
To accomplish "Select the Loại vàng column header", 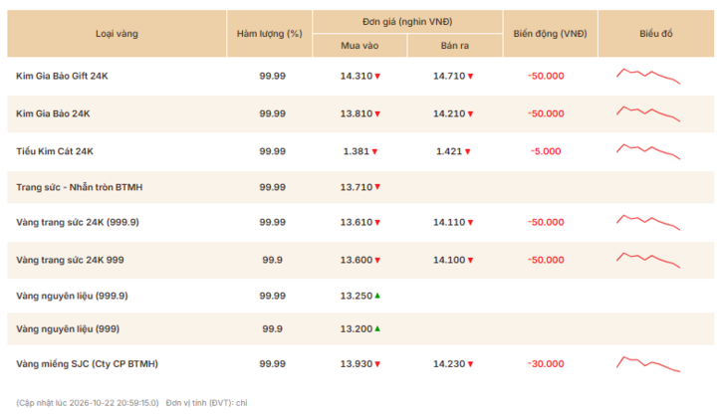I will pyautogui.click(x=117, y=34).
